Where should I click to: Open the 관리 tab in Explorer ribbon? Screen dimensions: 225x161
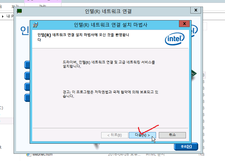pos(43,6)
